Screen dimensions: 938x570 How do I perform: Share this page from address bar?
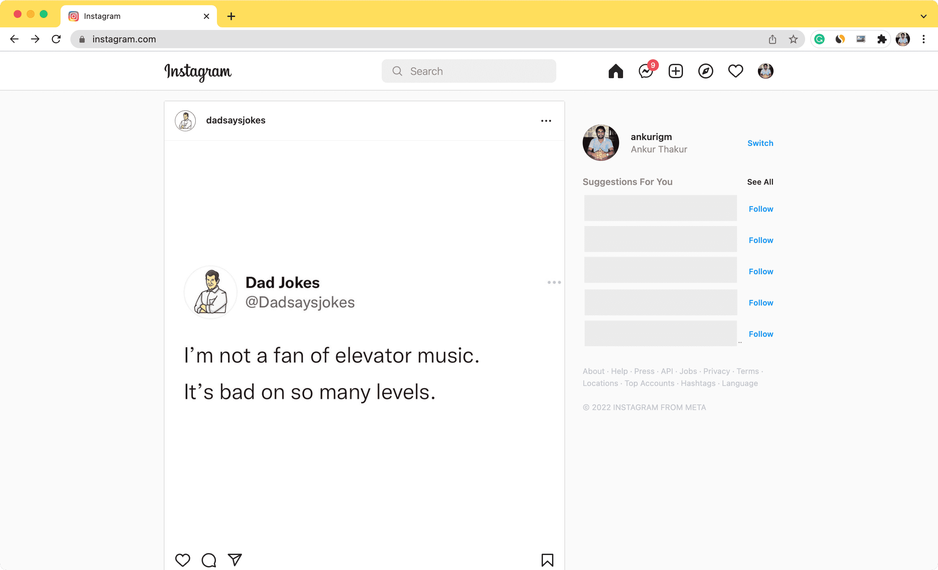772,39
